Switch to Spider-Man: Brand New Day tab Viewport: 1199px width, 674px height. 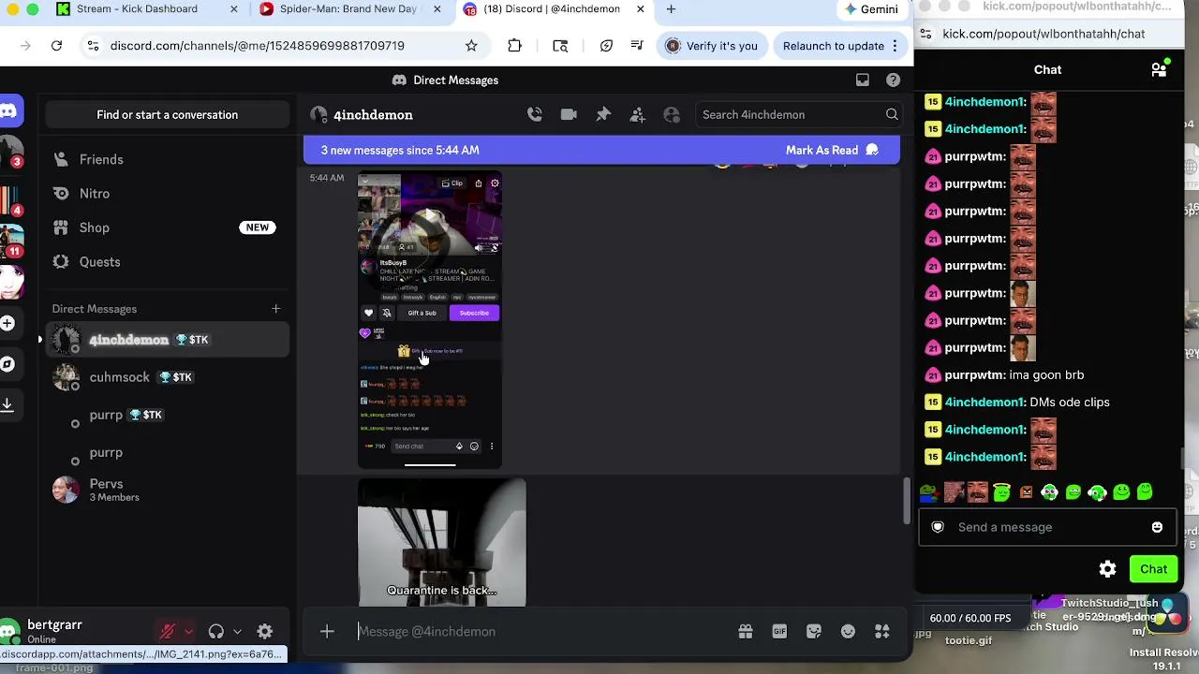[x=348, y=9]
